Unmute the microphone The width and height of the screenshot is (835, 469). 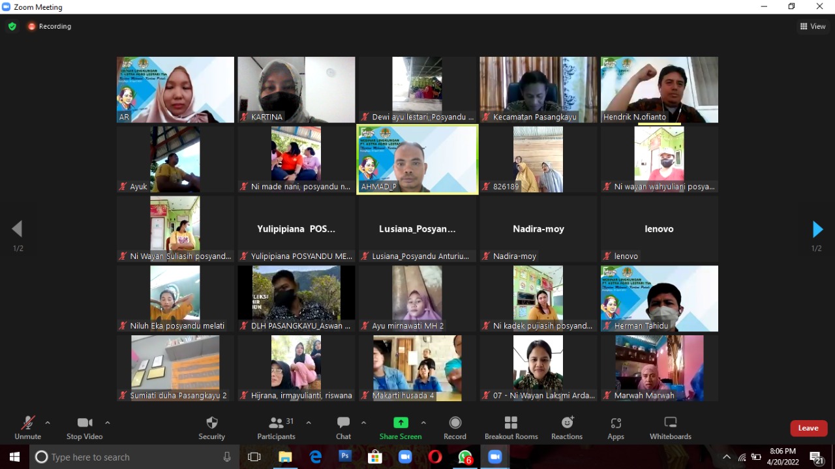coord(27,428)
